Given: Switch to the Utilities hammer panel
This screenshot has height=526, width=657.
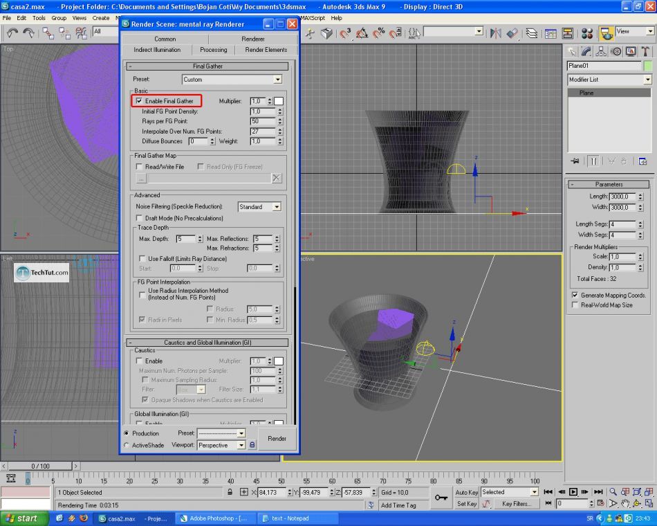Looking at the screenshot, I should click(645, 52).
